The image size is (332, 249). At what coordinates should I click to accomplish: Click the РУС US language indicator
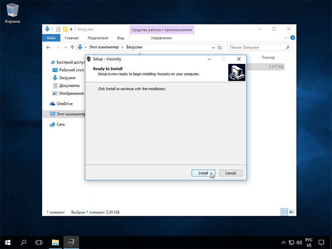(309, 242)
